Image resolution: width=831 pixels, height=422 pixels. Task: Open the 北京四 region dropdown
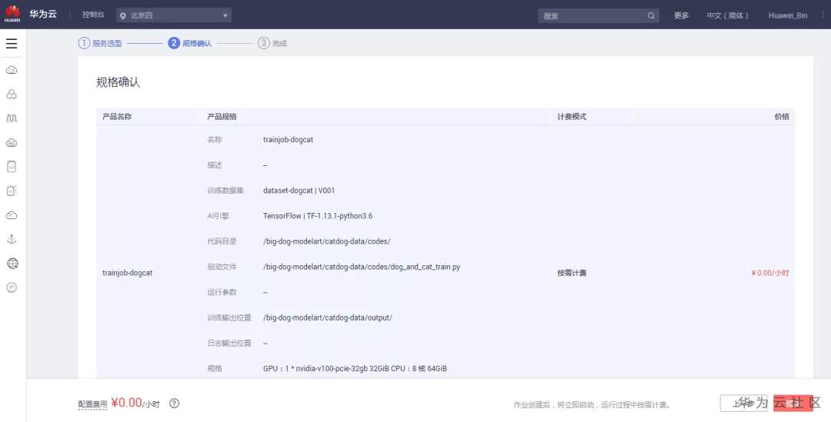coord(174,15)
